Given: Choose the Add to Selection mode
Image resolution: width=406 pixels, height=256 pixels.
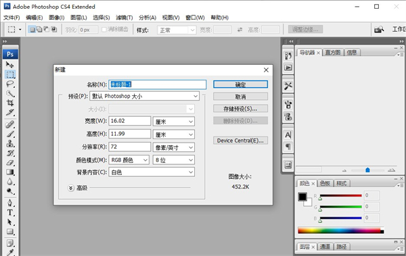Looking at the screenshot, I should tap(39, 30).
